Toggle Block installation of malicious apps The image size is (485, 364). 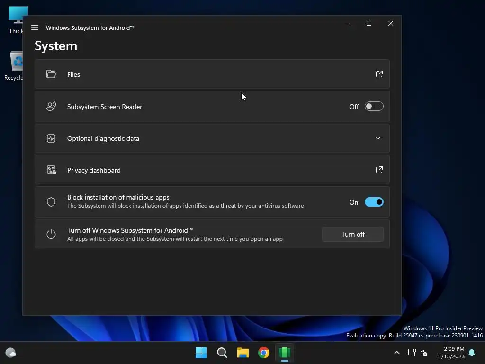point(374,202)
